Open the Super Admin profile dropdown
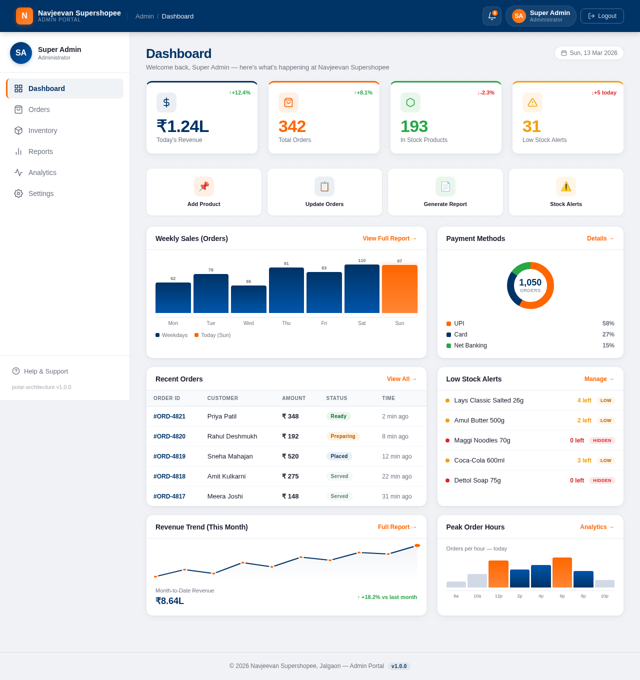Viewport: 640px width, 680px height. 540,16
